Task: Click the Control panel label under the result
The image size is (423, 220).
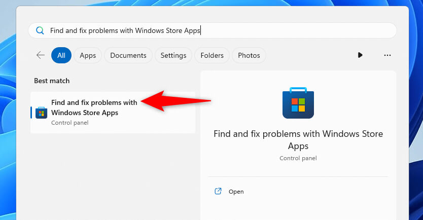Action: tap(69, 123)
